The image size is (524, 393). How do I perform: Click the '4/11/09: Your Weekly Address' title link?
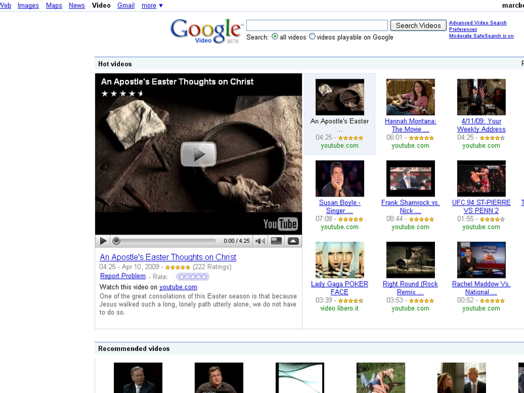point(481,125)
